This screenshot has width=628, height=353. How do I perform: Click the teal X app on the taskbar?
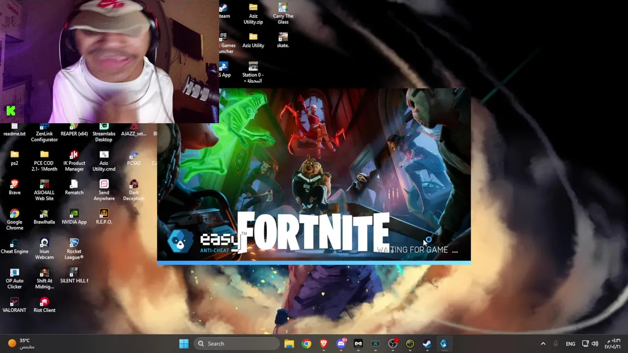[375, 344]
